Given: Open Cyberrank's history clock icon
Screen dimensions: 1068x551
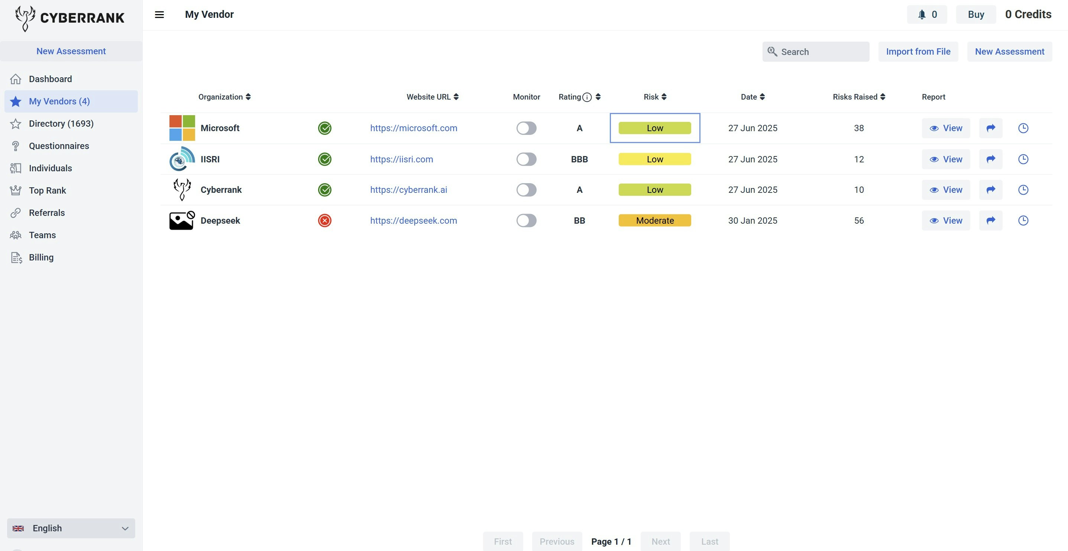Looking at the screenshot, I should pyautogui.click(x=1023, y=190).
